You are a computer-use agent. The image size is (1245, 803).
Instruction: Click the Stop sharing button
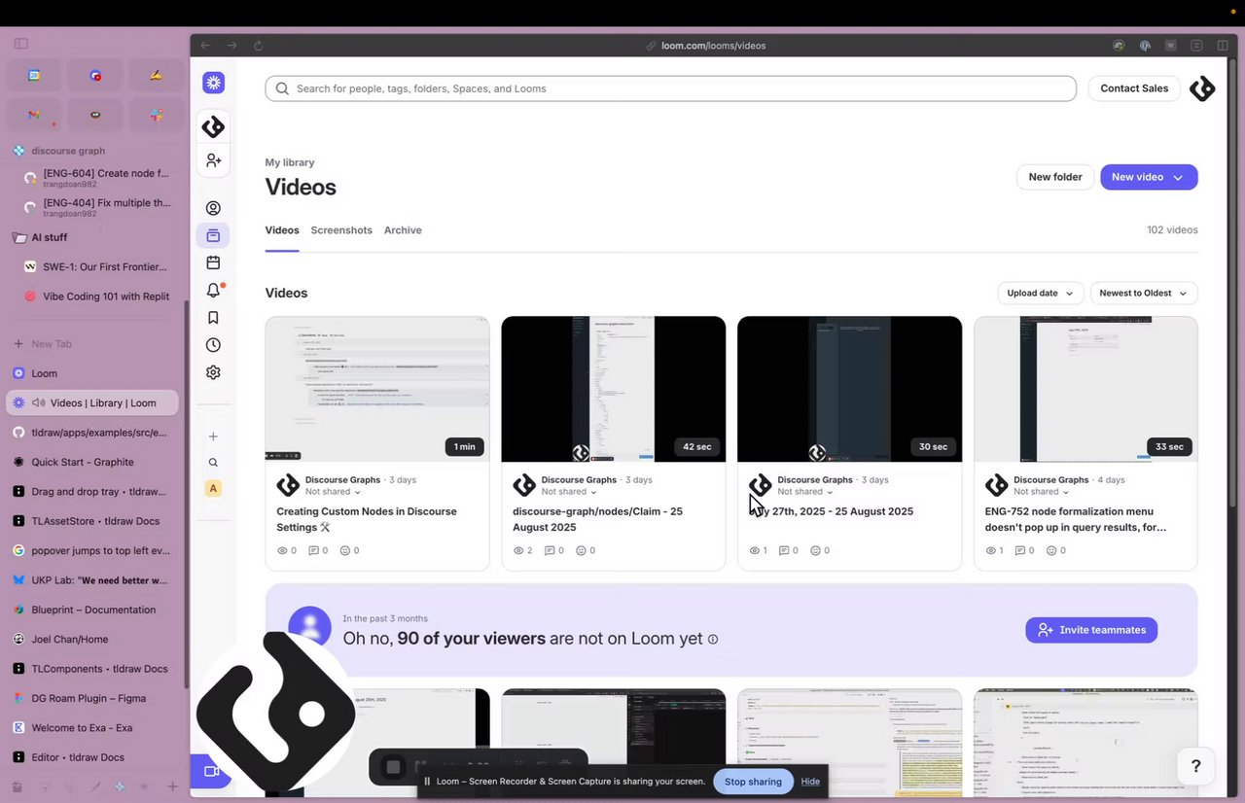click(753, 782)
